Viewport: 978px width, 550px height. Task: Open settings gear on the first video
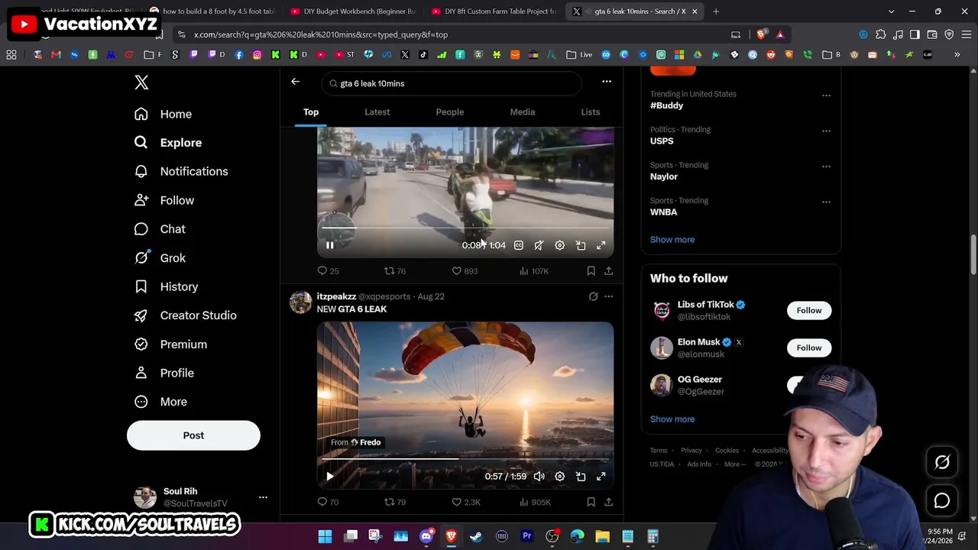coord(559,245)
